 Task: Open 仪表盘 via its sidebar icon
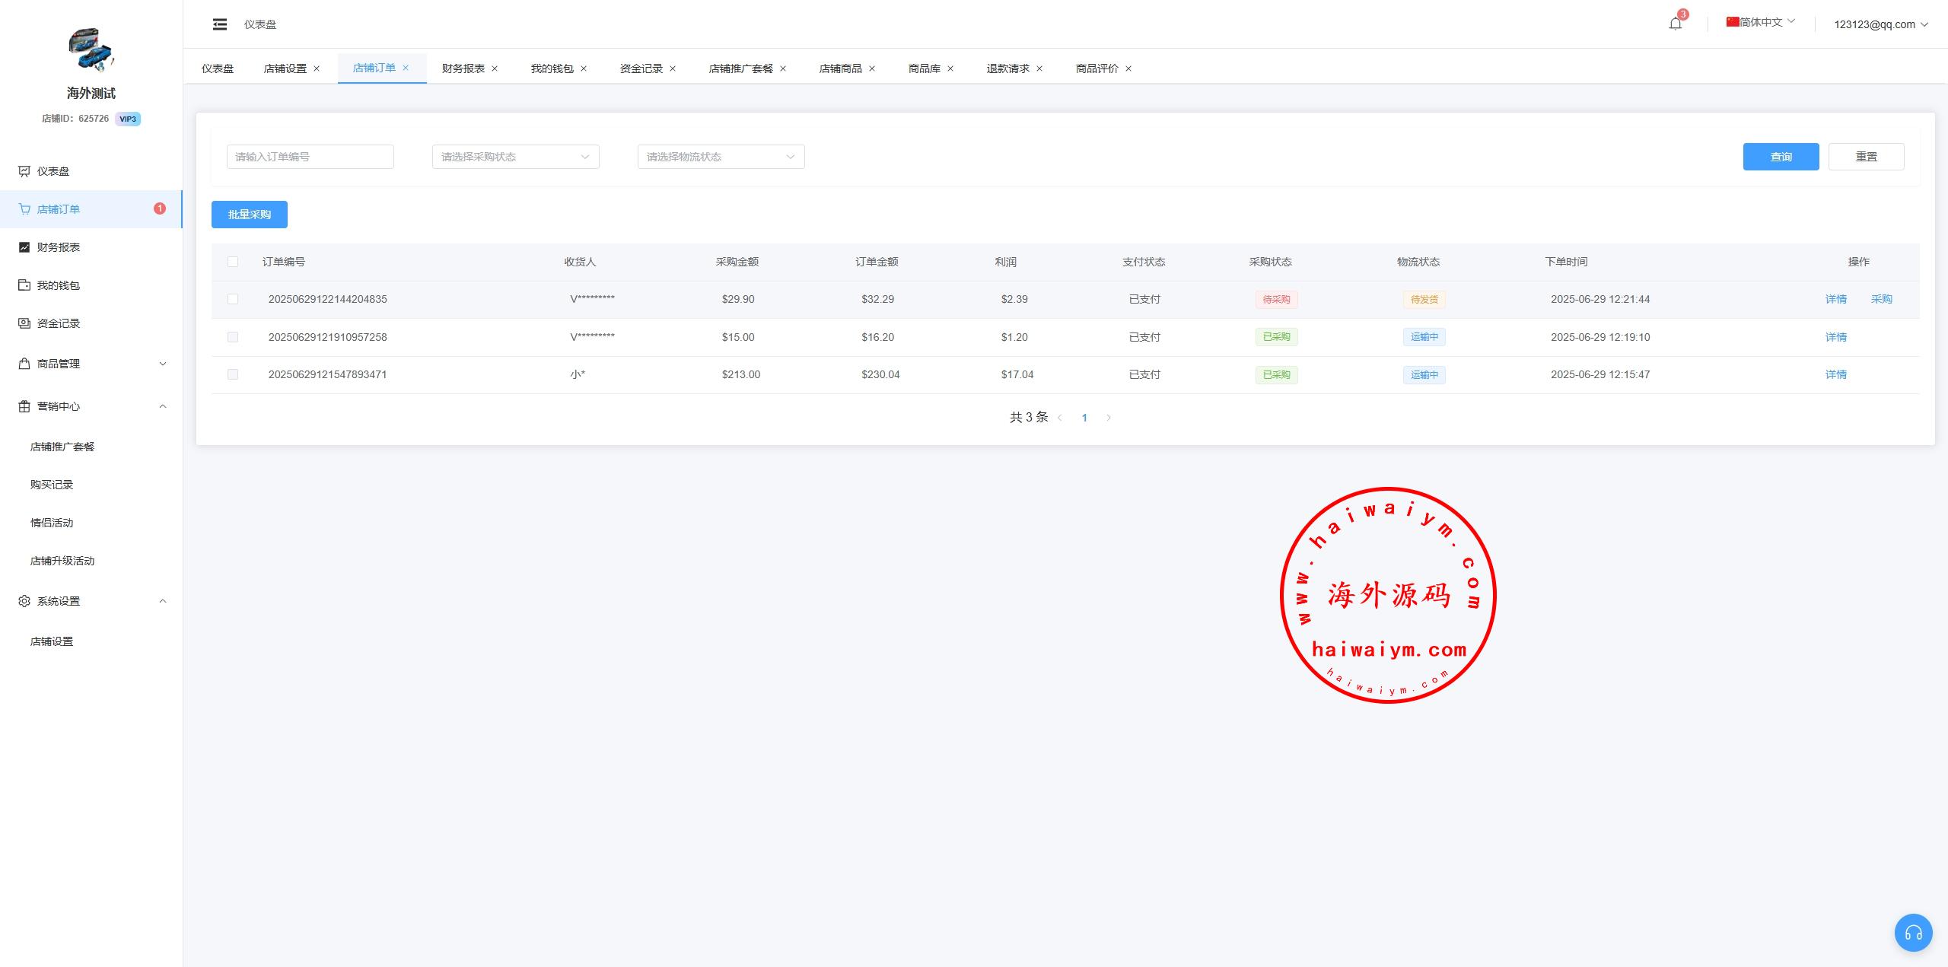[x=24, y=171]
